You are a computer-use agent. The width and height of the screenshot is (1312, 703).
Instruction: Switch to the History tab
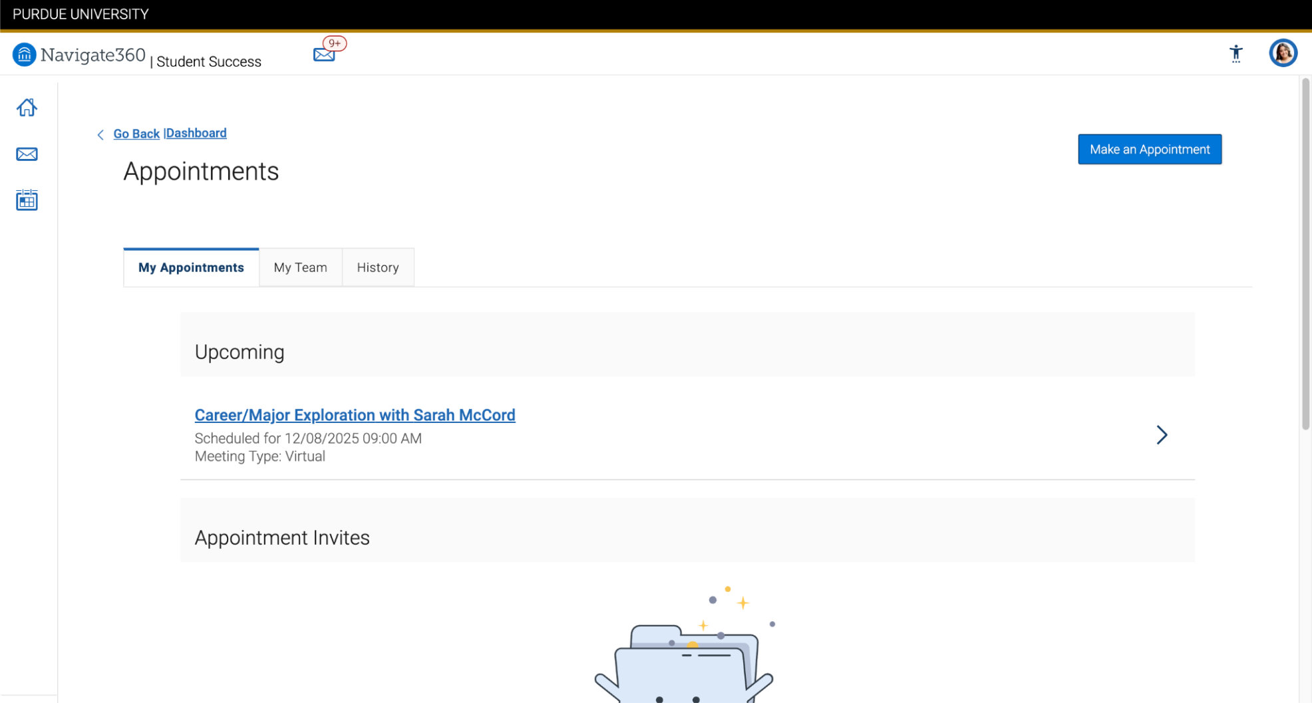377,267
